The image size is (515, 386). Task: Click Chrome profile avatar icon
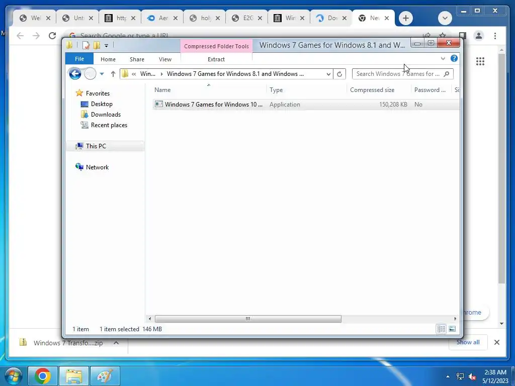479,36
